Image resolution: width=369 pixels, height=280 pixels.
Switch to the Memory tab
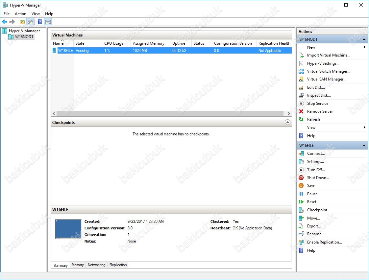pyautogui.click(x=78, y=265)
